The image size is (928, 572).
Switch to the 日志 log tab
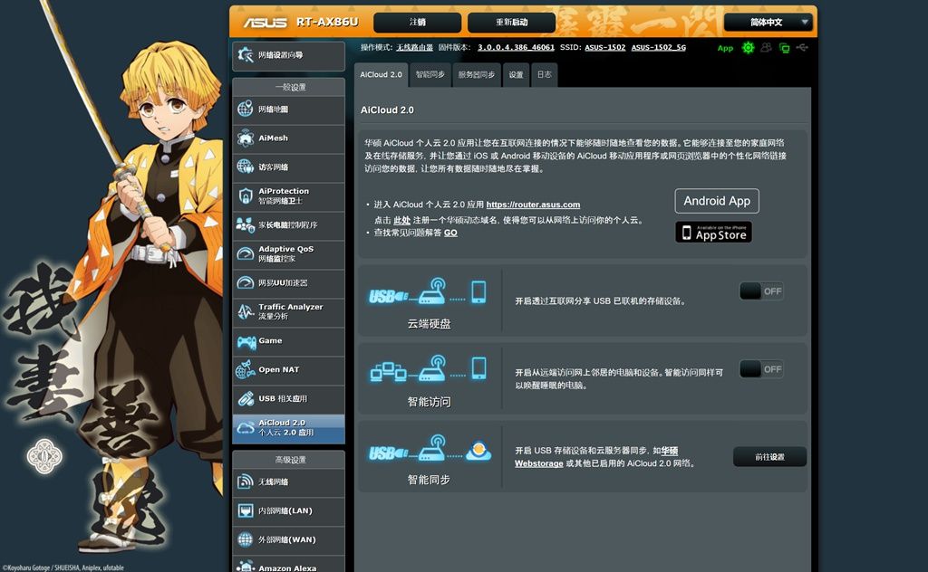(544, 75)
